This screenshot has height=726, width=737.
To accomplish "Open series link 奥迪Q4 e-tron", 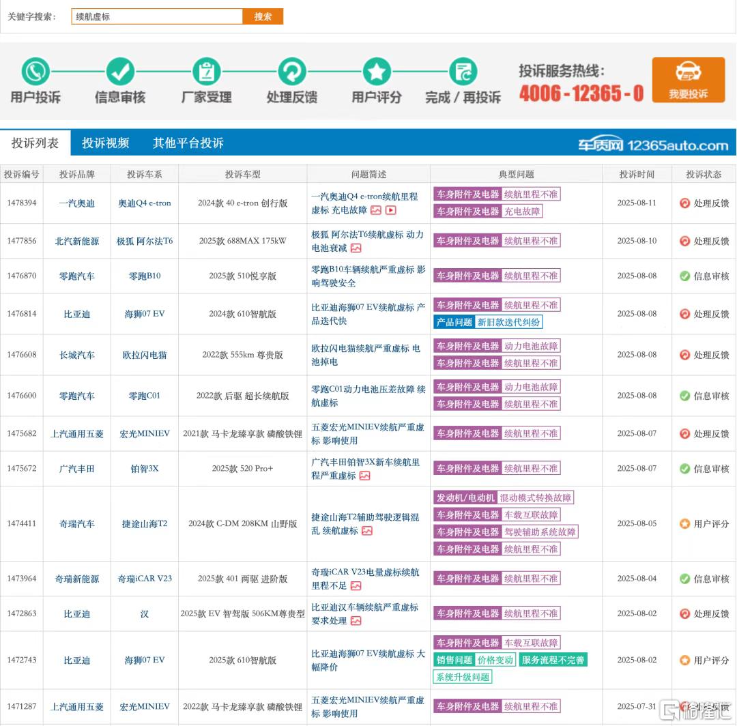I will tap(144, 203).
